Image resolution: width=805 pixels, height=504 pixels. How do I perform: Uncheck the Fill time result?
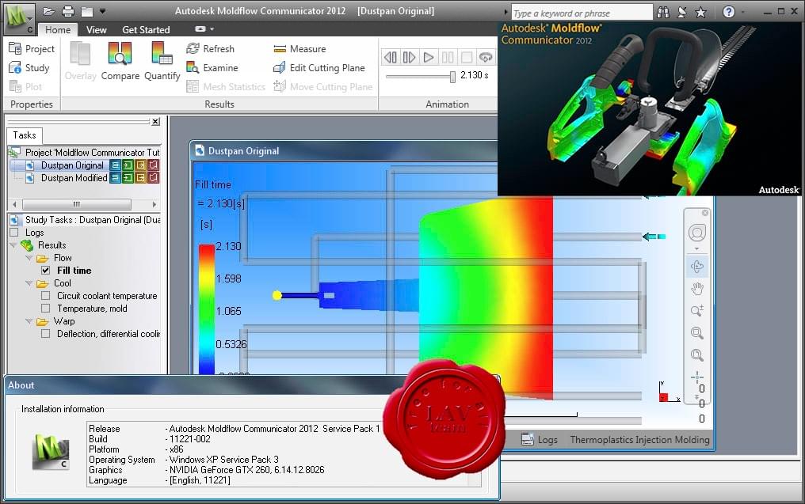pos(46,271)
